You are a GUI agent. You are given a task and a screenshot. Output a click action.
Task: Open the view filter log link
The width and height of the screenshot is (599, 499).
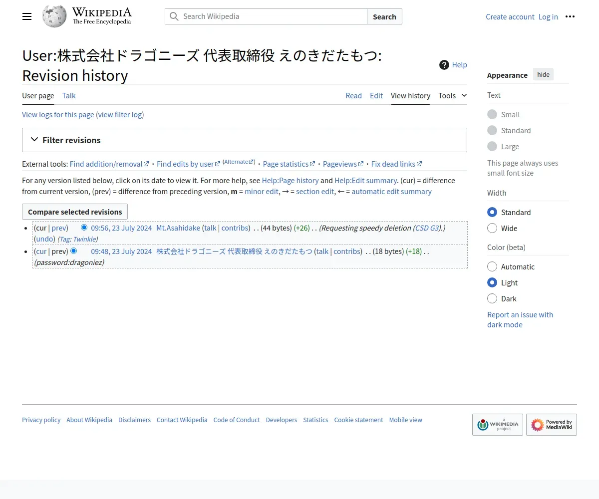point(120,114)
